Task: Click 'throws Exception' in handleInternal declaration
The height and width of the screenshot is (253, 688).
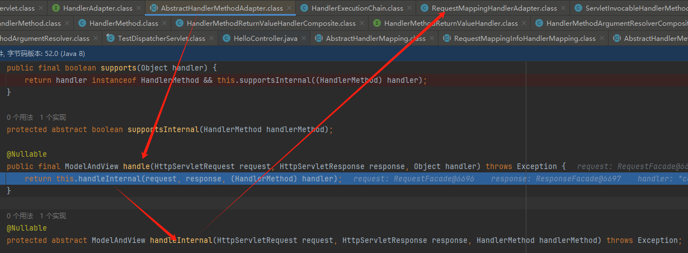Action: 642,240
